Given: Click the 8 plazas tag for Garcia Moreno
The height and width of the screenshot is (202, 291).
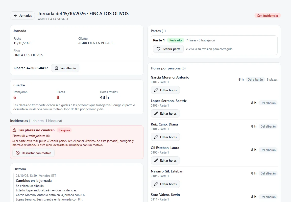Looking at the screenshot, I should pyautogui.click(x=272, y=80).
